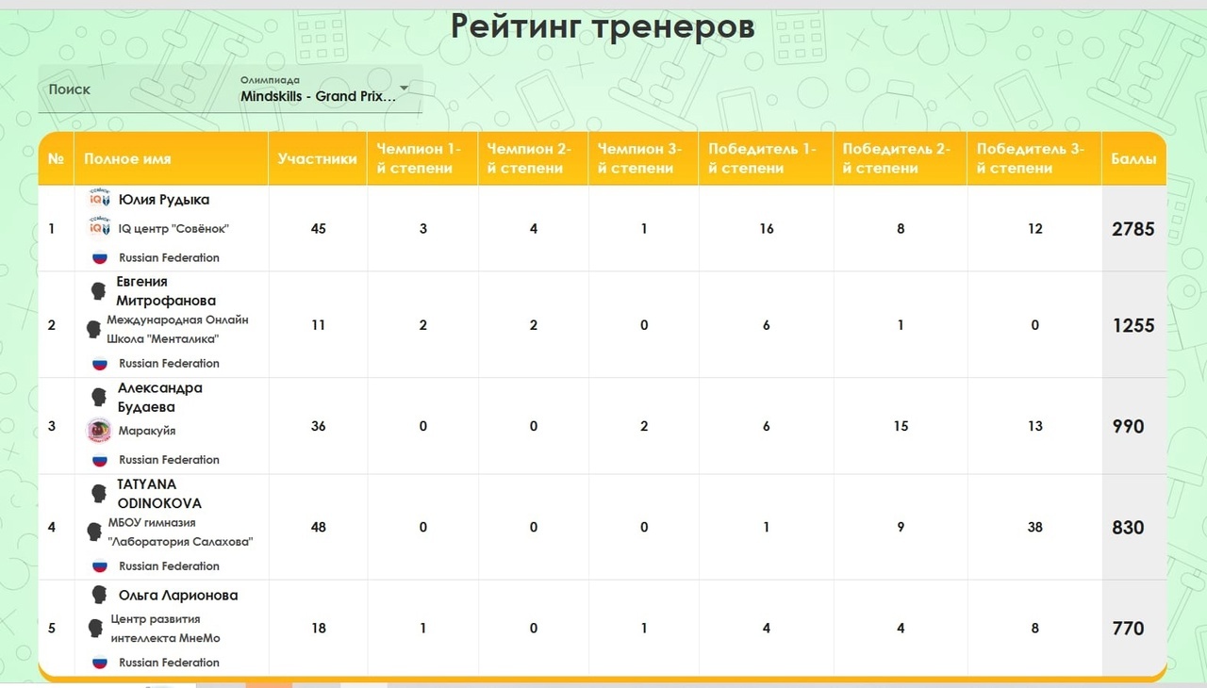Click Центр развития интеллекта МнеМо text
Screen dimensions: 1207x688
point(165,629)
